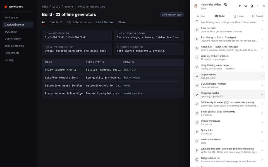Screen dimensions: 268x167
Task: Click the pen icon for Diff-friendly formatter
Action: [197, 104]
